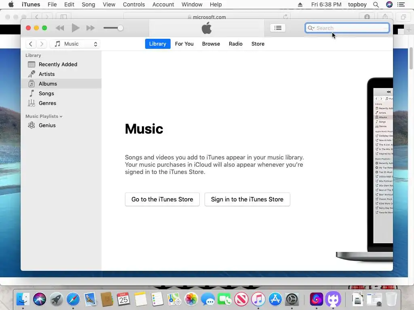Image resolution: width=414 pixels, height=310 pixels.
Task: Open the Controls menu
Action: click(134, 4)
